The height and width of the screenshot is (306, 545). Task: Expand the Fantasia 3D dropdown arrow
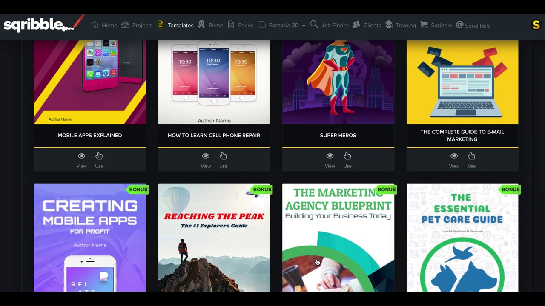tap(304, 25)
